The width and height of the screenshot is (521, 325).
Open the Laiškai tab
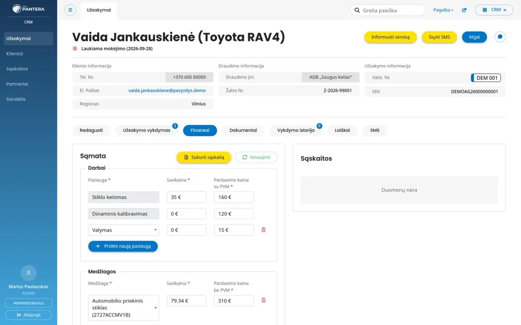click(x=342, y=130)
